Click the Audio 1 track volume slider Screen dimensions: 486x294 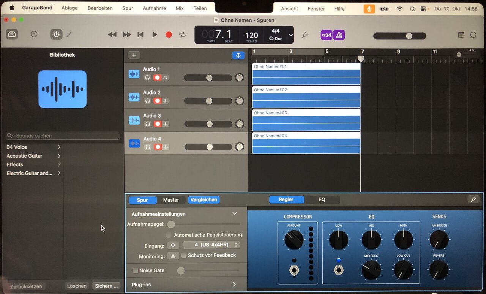click(208, 78)
